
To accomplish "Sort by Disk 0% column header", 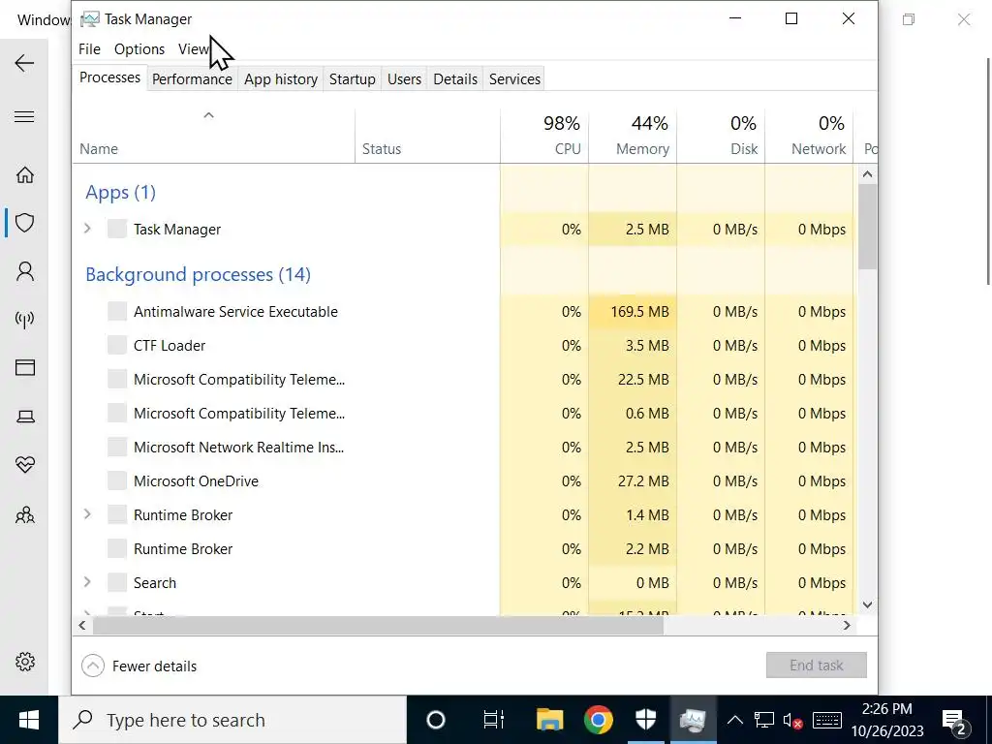I will tap(721, 136).
